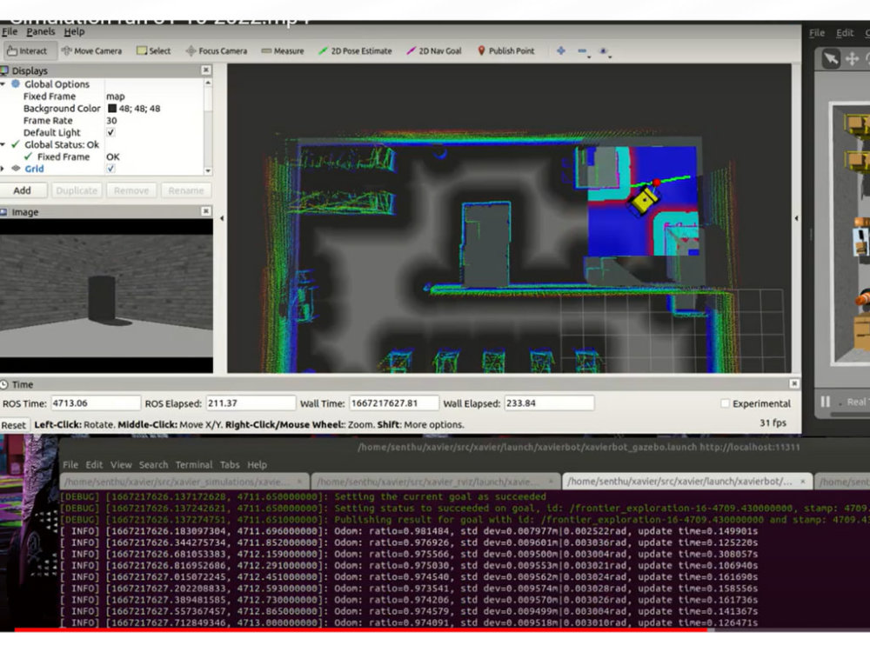870x652 pixels.
Task: Click the Add display button
Action: [x=23, y=190]
